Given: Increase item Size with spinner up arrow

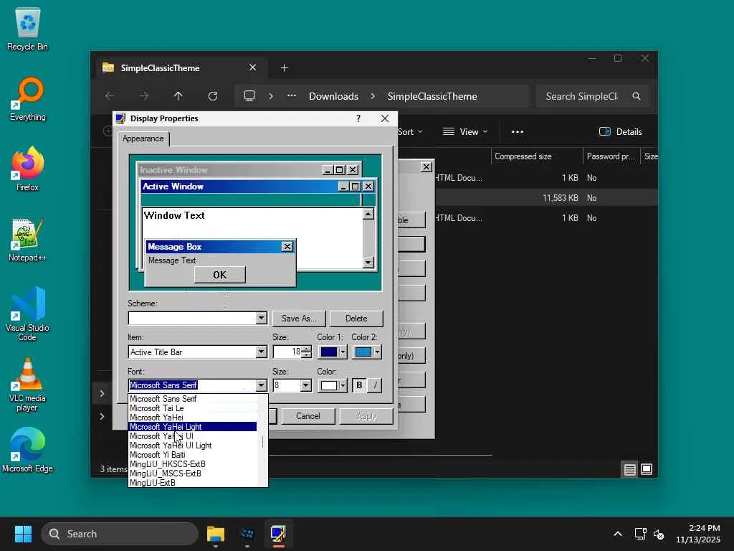Looking at the screenshot, I should tap(307, 349).
